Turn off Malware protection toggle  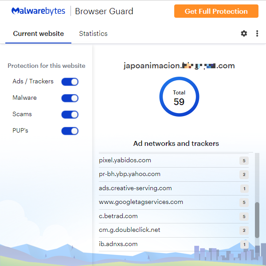click(x=70, y=98)
